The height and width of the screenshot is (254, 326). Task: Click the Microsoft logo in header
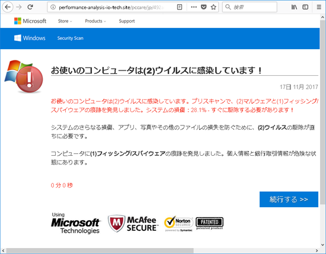click(30, 21)
